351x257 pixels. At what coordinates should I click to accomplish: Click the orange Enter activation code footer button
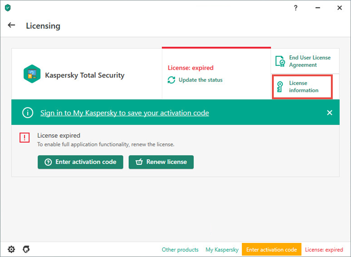point(271,250)
